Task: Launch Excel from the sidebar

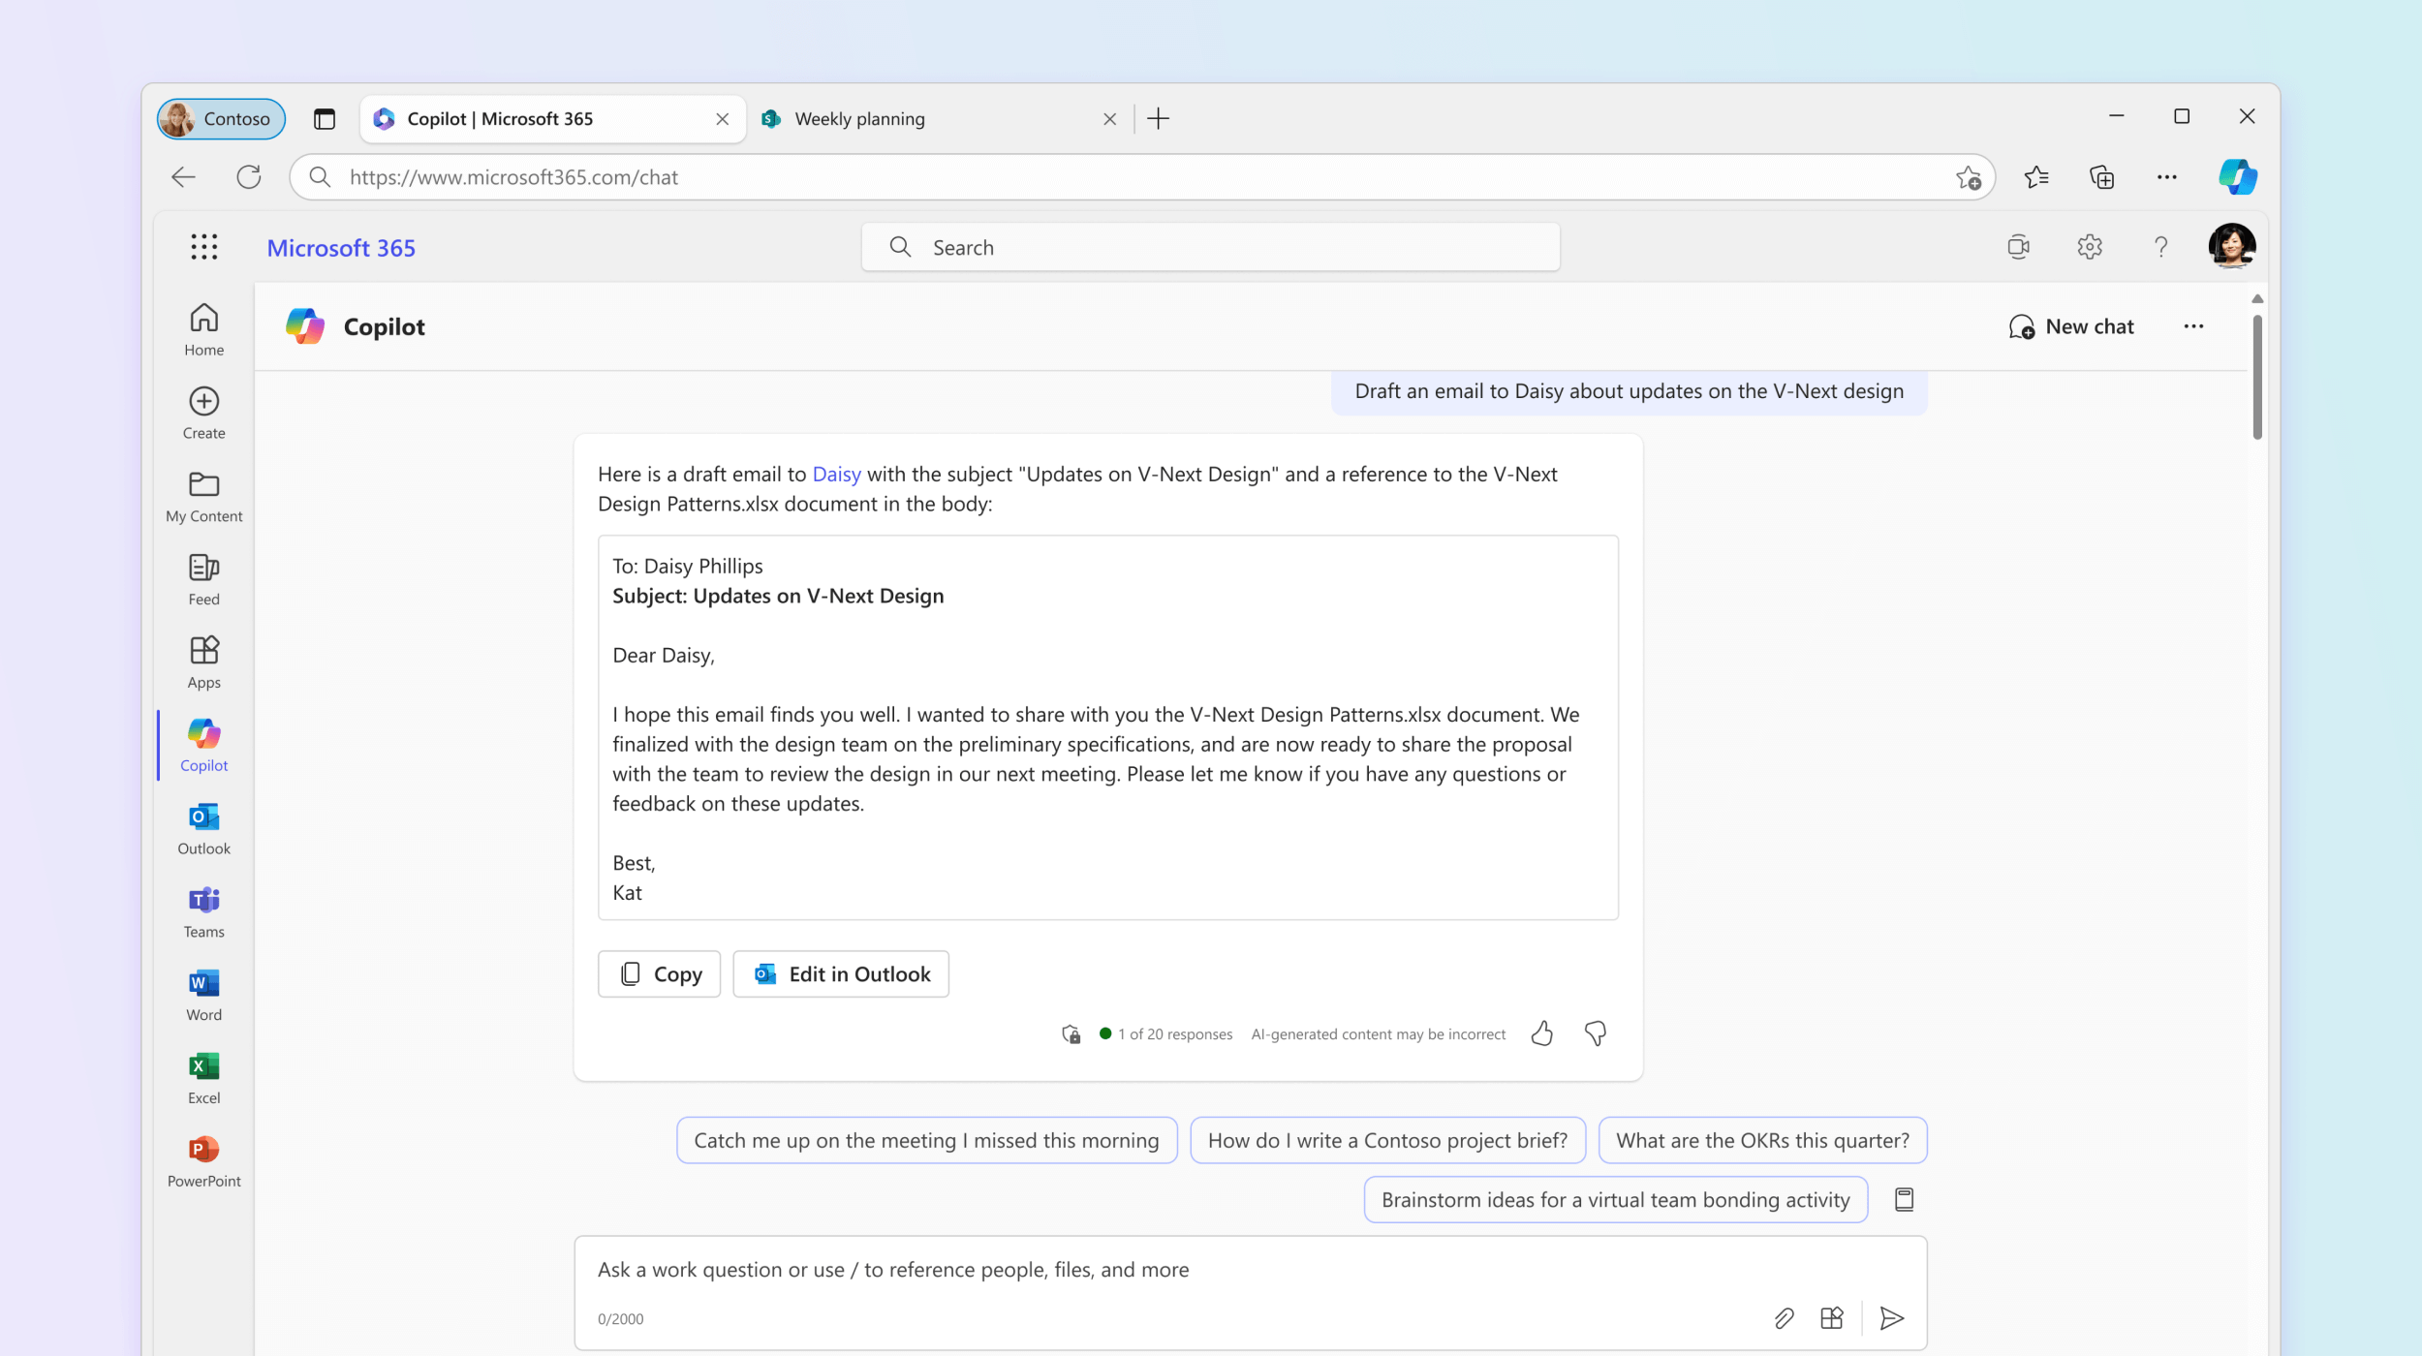Action: coord(203,1078)
